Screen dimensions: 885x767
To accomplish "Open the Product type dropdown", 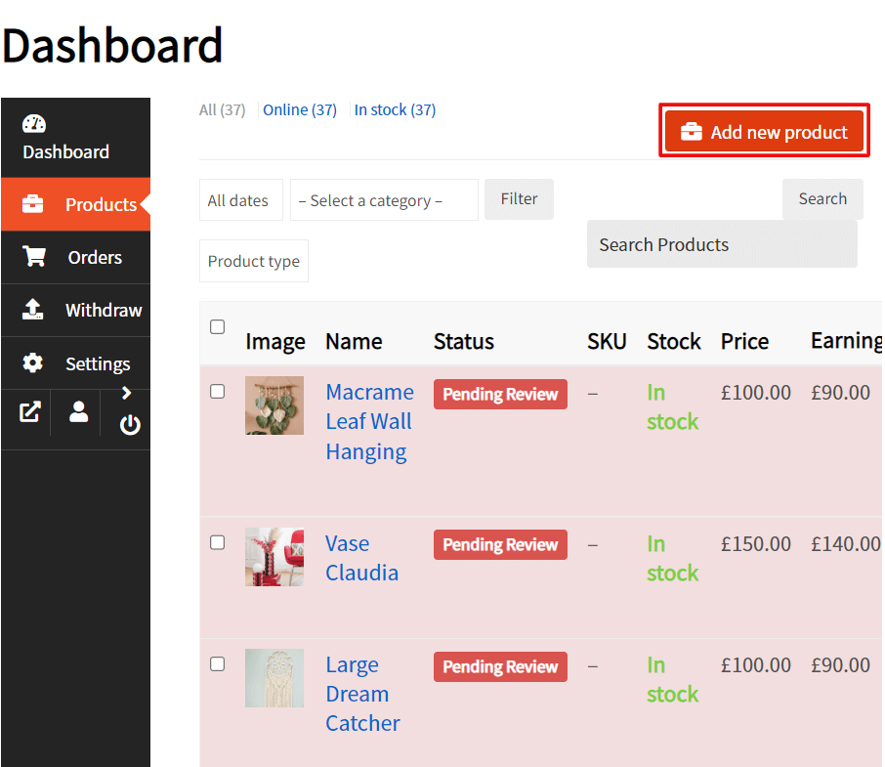I will click(x=253, y=261).
